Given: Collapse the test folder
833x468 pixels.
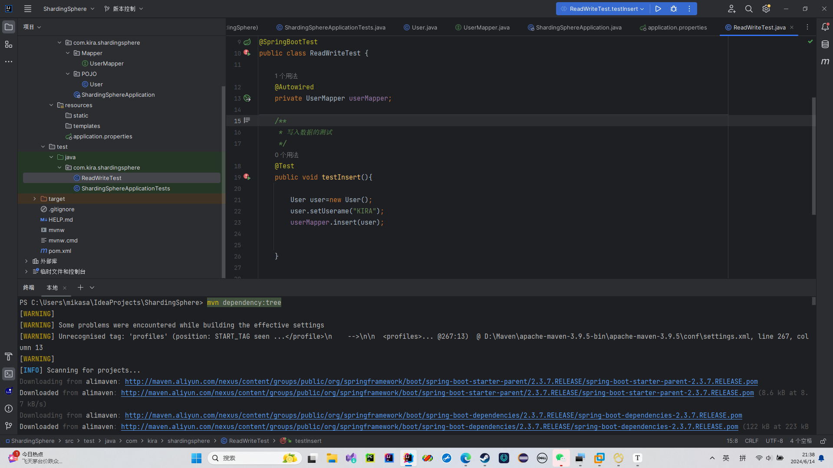Looking at the screenshot, I should tap(43, 147).
